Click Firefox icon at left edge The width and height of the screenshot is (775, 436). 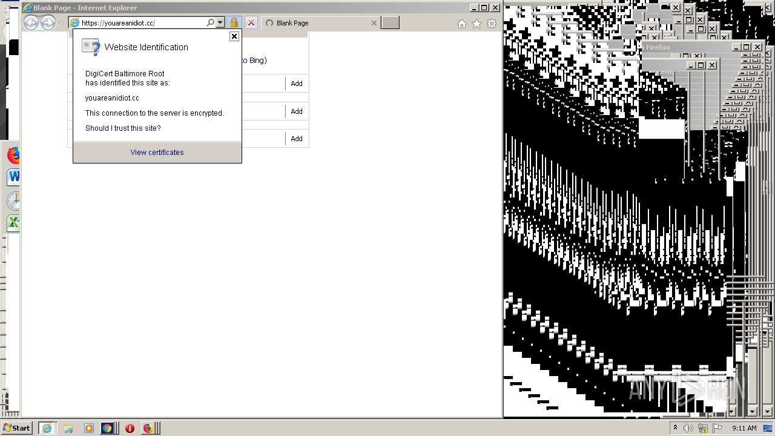coord(13,155)
